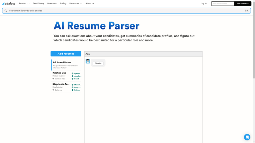Click the green check beside React skill
The height and width of the screenshot is (143, 255).
(72, 79)
